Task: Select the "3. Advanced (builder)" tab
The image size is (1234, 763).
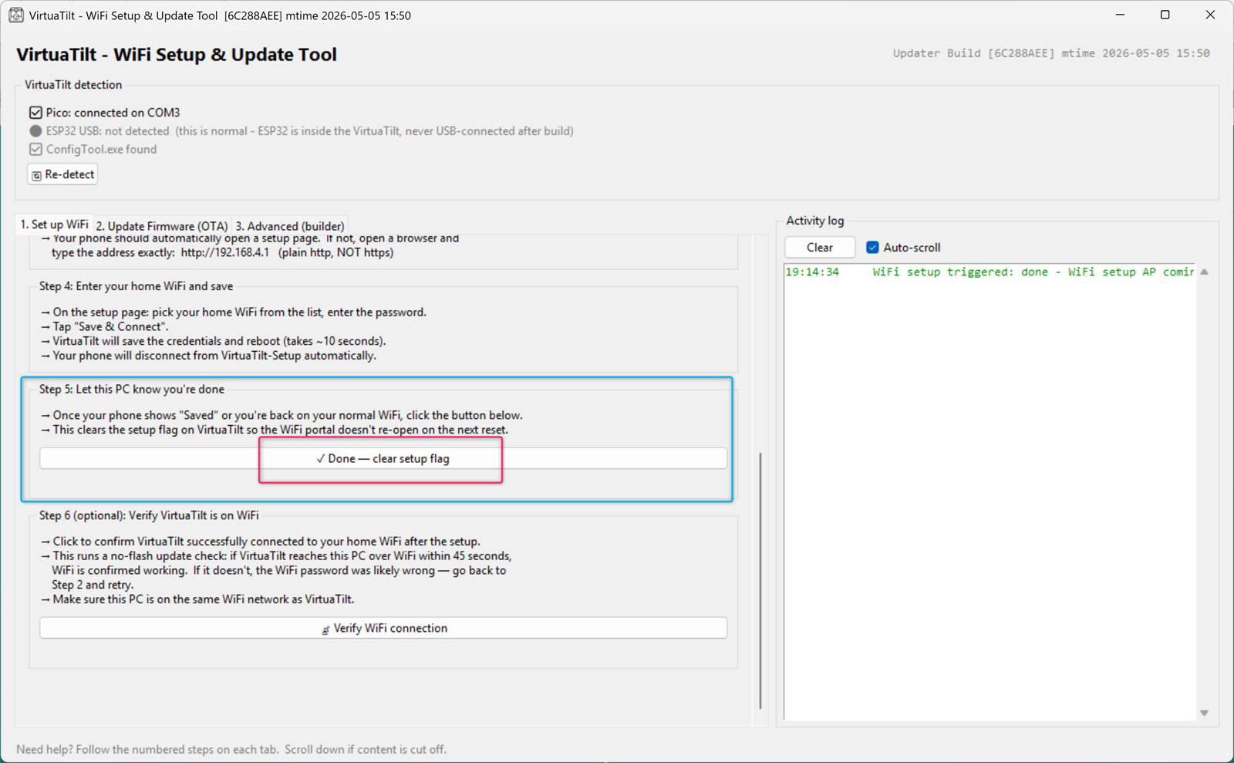Action: click(290, 226)
